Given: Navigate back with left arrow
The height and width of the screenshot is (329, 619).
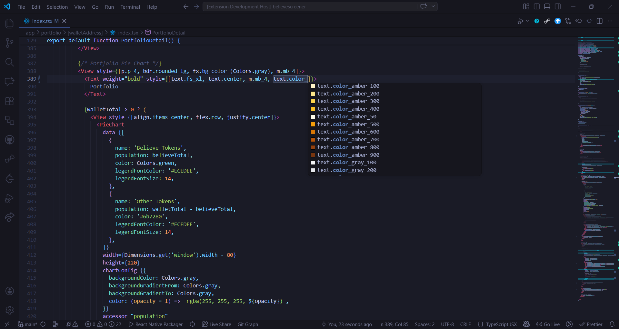Looking at the screenshot, I should (186, 6).
